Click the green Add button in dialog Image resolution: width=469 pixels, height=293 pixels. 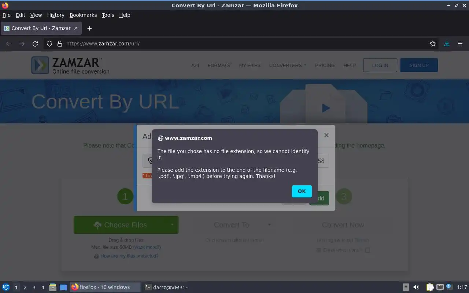click(x=319, y=198)
